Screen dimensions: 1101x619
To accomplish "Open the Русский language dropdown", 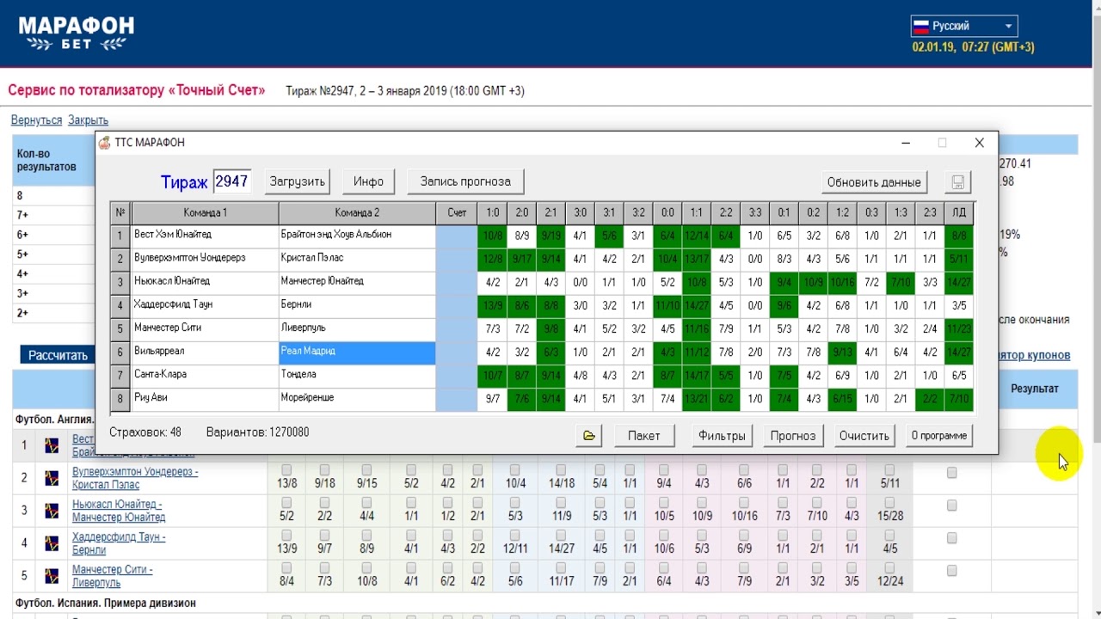I will point(964,26).
